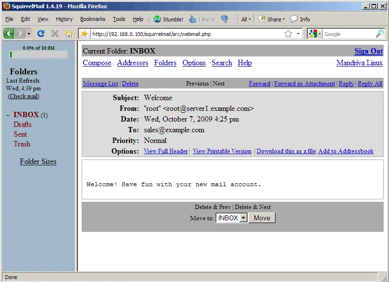The height and width of the screenshot is (282, 389).
Task: Click Forward as Attachment link
Action: coord(304,84)
